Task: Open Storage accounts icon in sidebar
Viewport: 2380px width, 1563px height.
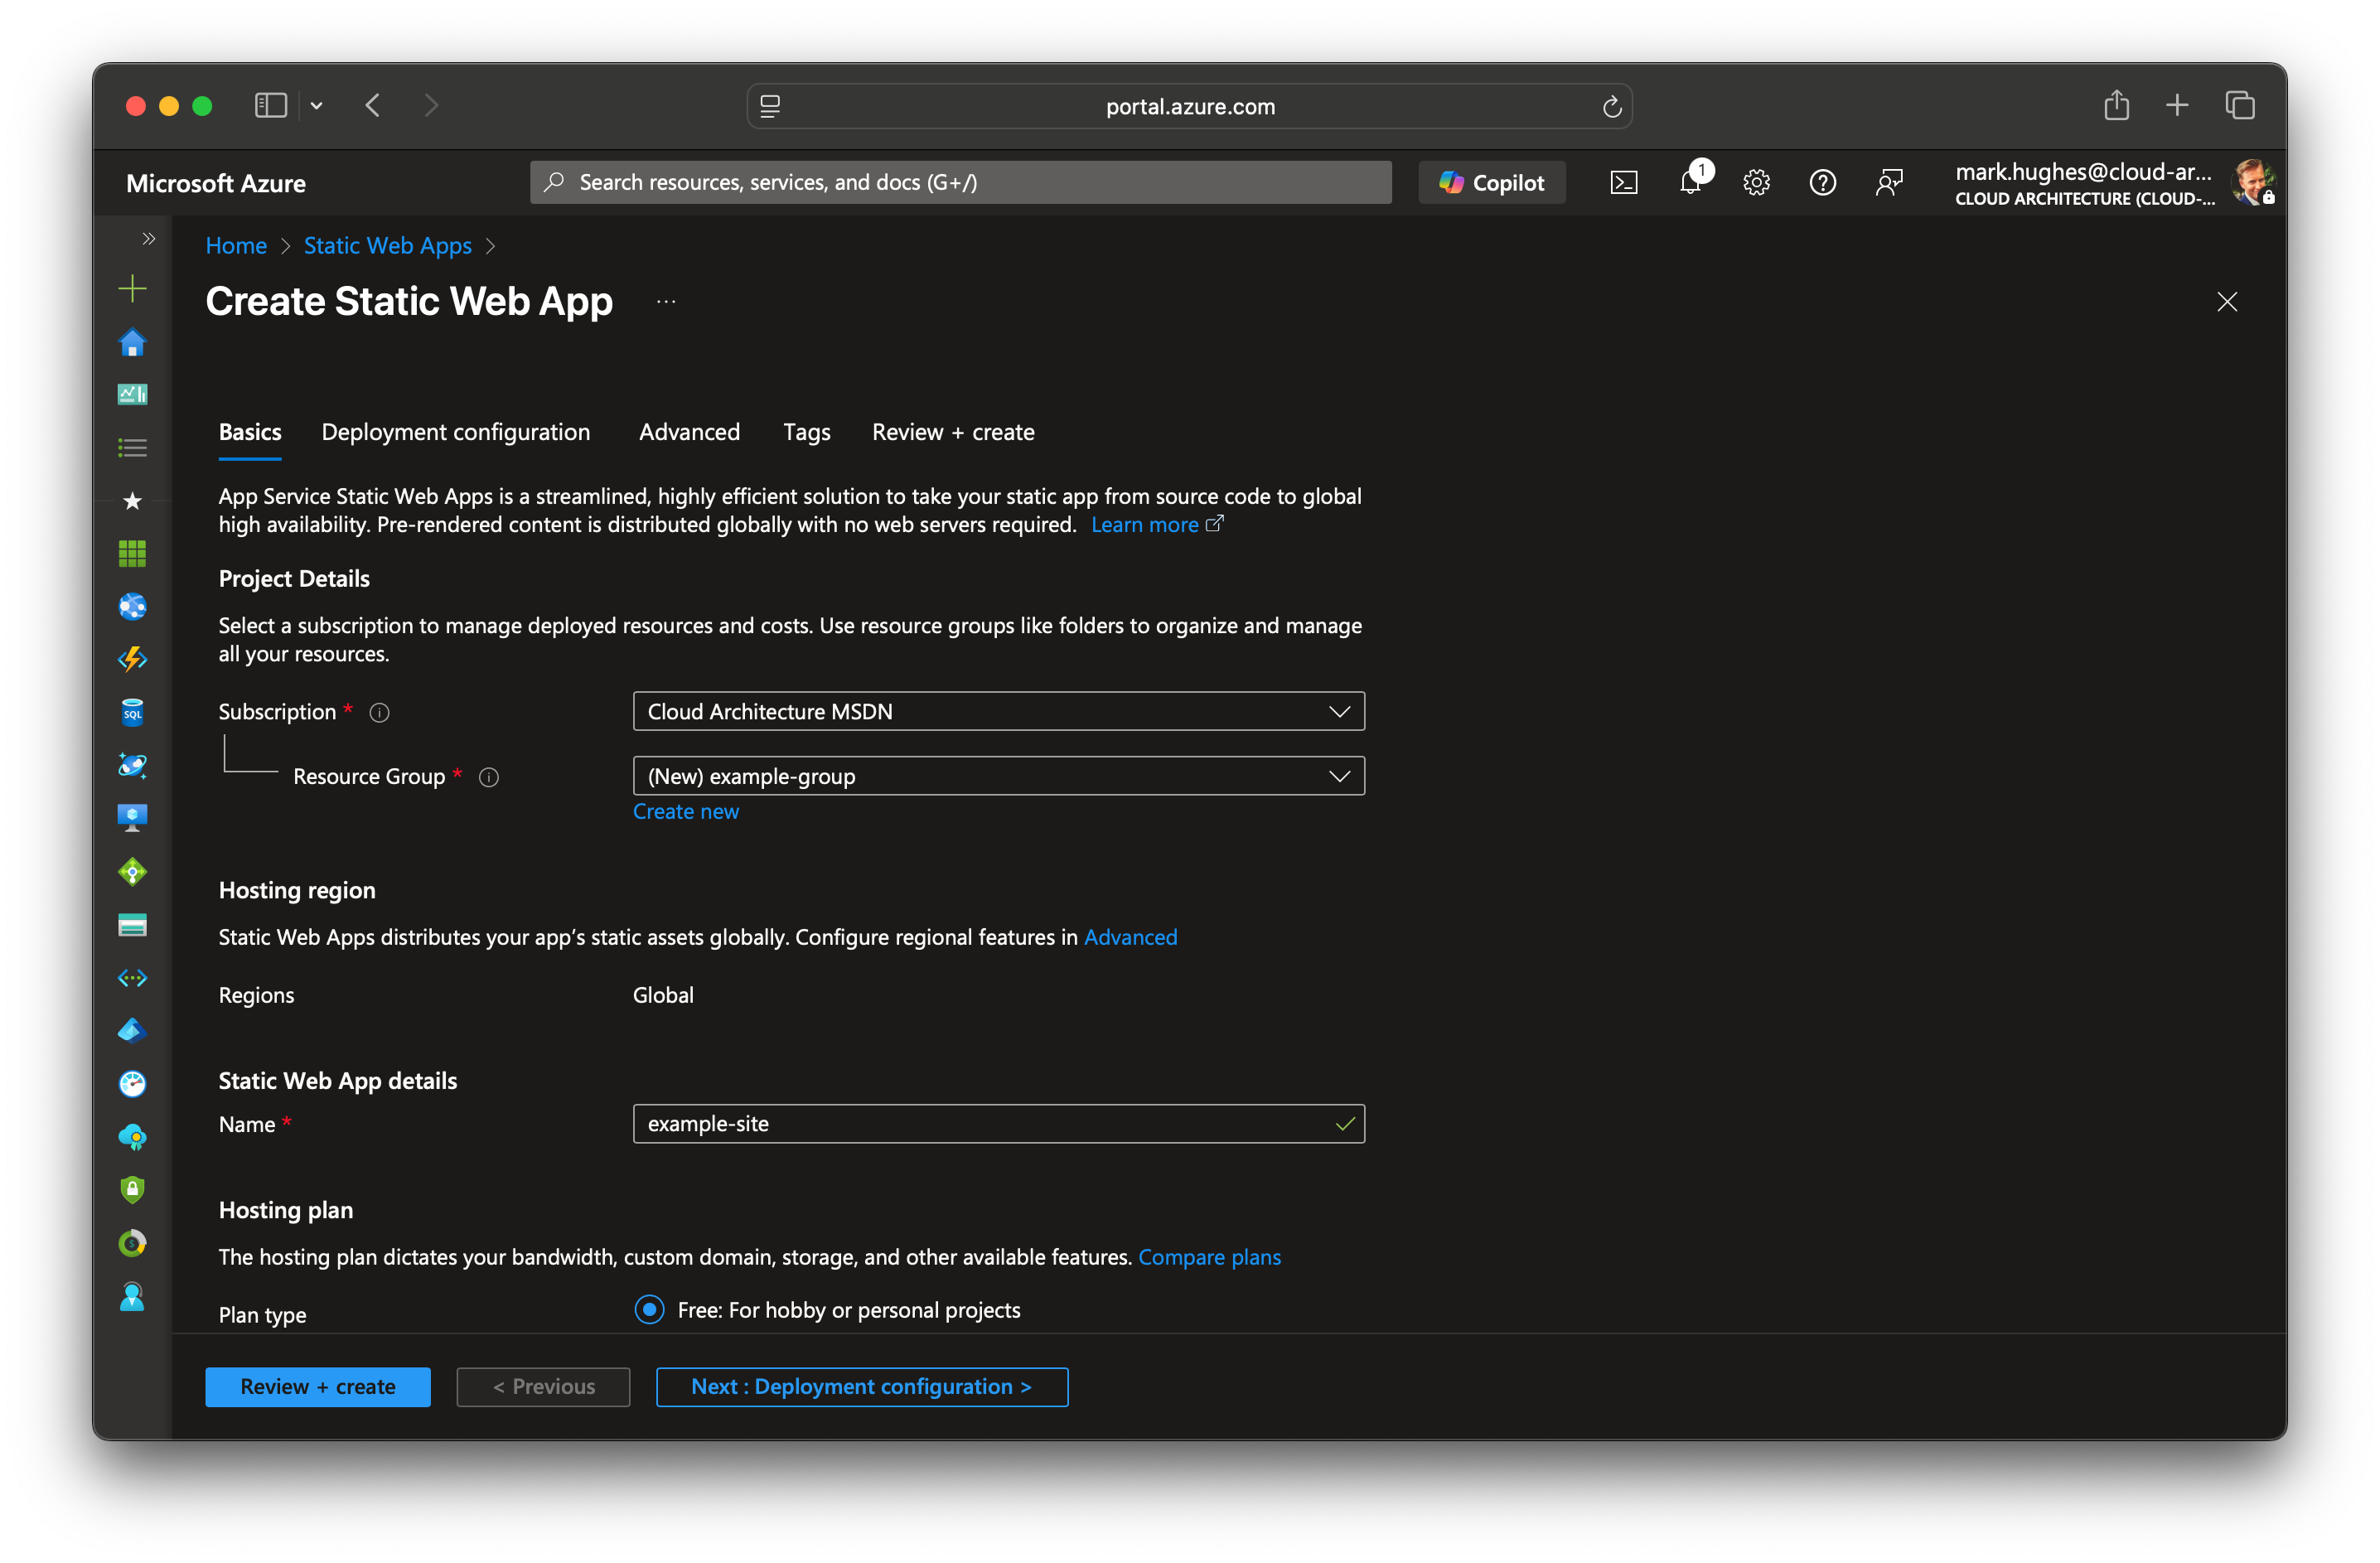Action: pyautogui.click(x=132, y=925)
